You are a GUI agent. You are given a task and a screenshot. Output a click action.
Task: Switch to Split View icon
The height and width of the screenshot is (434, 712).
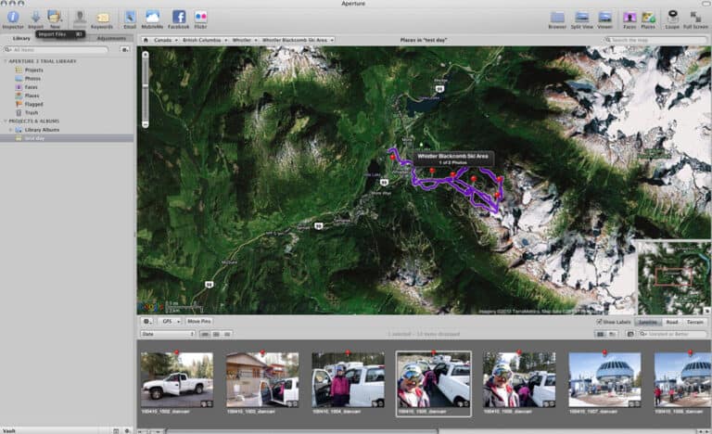pos(581,18)
